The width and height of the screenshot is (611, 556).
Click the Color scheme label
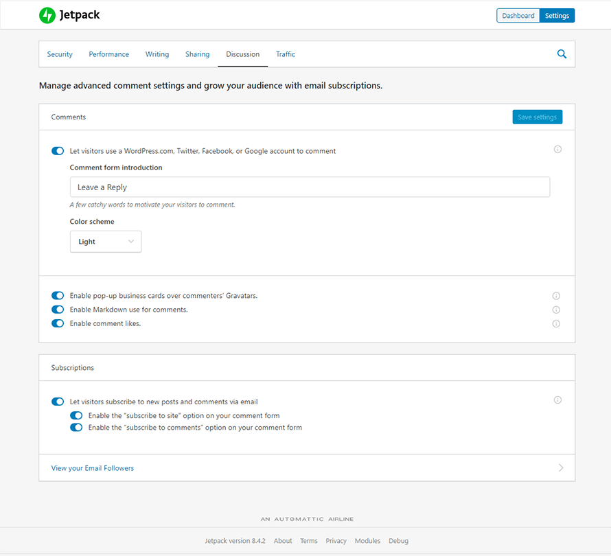92,221
